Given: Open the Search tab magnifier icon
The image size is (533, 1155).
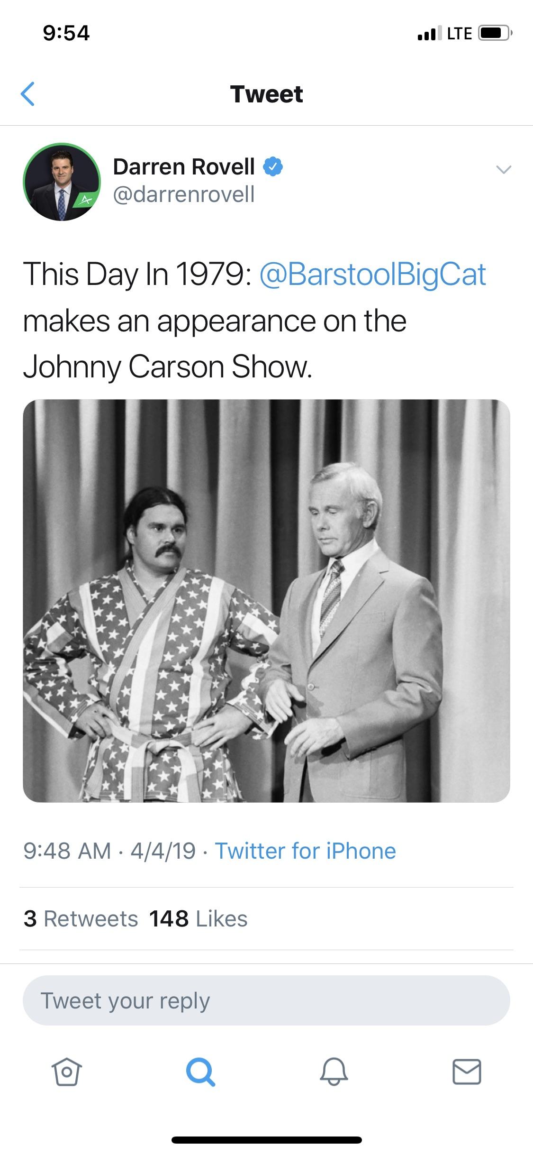Looking at the screenshot, I should (x=200, y=1072).
